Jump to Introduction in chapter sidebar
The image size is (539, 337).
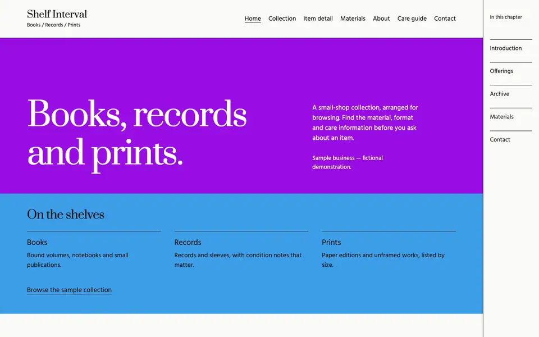tap(506, 48)
